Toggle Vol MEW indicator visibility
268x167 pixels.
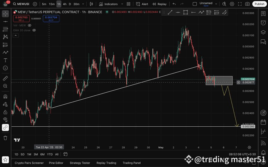click(x=29, y=25)
